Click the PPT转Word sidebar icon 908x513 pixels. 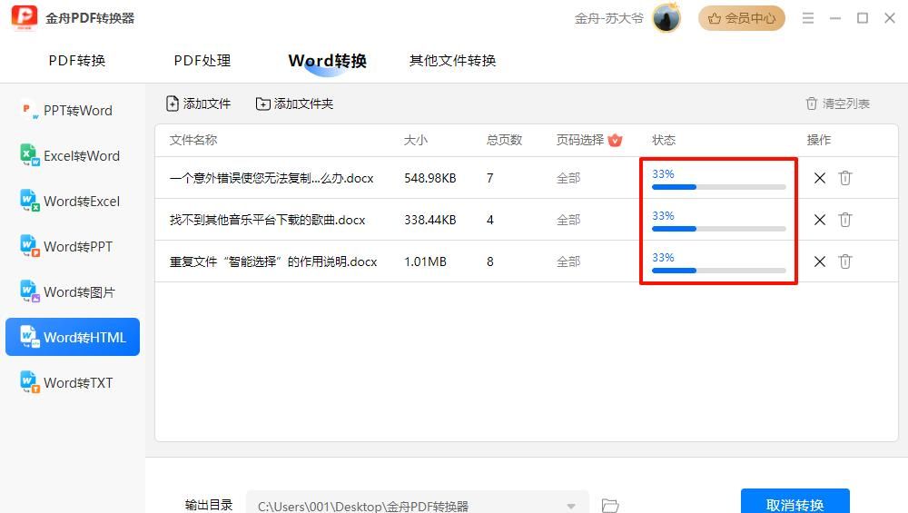pos(29,110)
